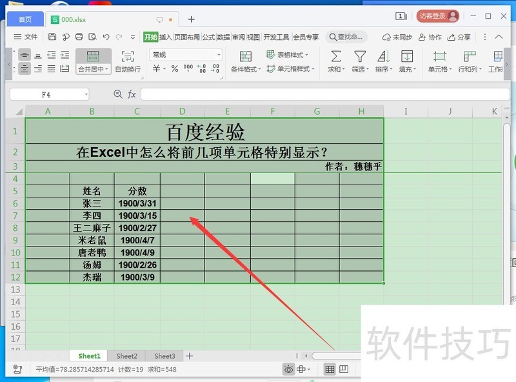Open the 单元格 cells dropdown
516x382 pixels.
pos(440,61)
